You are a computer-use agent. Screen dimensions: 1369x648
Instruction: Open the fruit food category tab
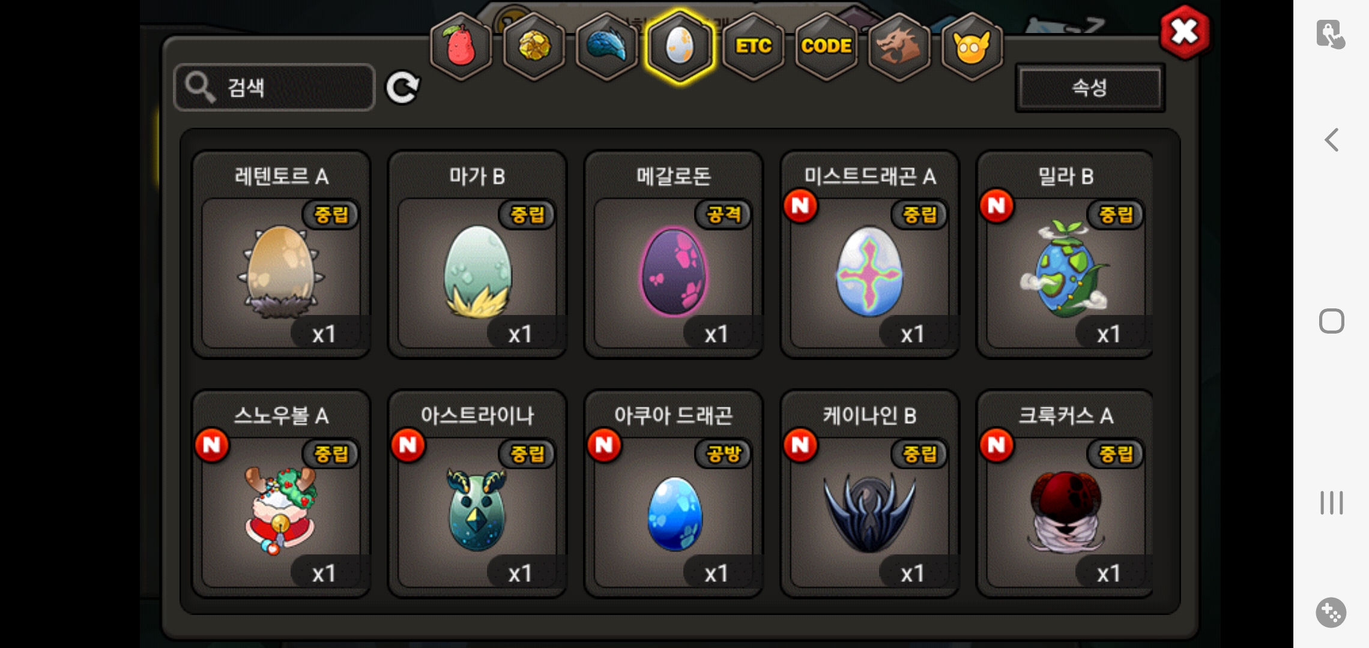click(461, 46)
